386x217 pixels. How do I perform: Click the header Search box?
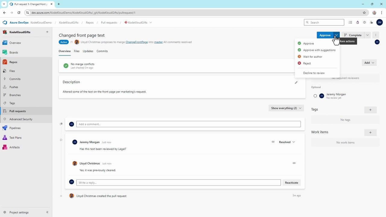click(324, 22)
